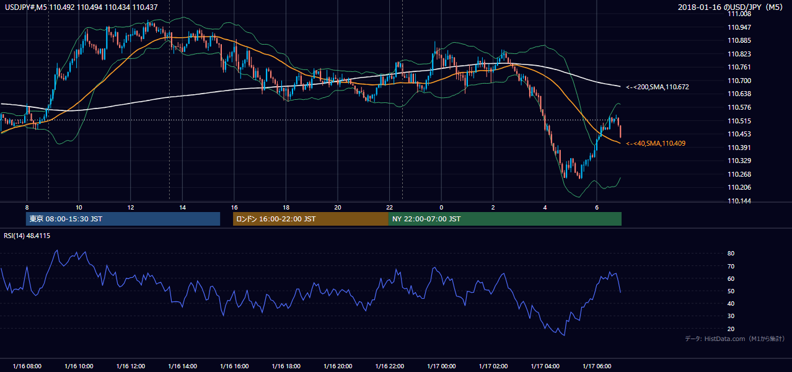Screen dimensions: 792x372
Task: Click the RSI axis value 30
Action: coord(731,316)
